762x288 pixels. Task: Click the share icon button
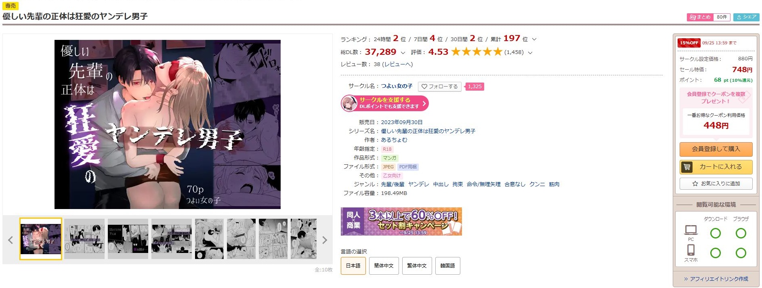[746, 17]
